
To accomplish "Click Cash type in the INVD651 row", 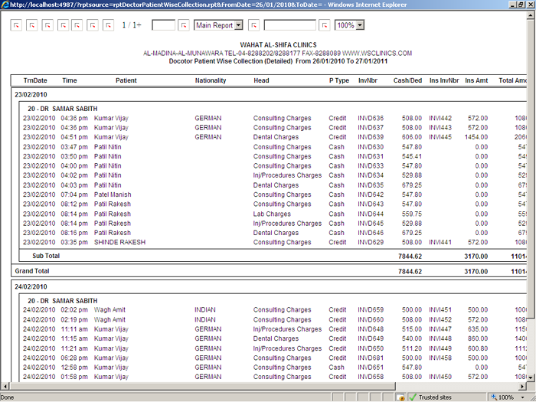I will pyautogui.click(x=336, y=368).
